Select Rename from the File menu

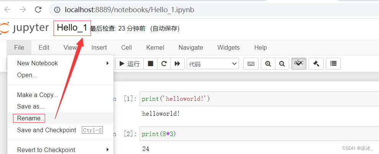tap(30, 118)
